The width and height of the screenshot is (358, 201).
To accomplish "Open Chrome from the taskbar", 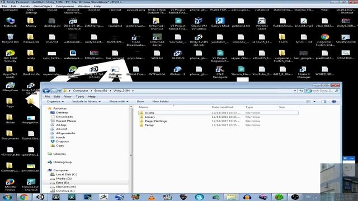I will 24,197.
